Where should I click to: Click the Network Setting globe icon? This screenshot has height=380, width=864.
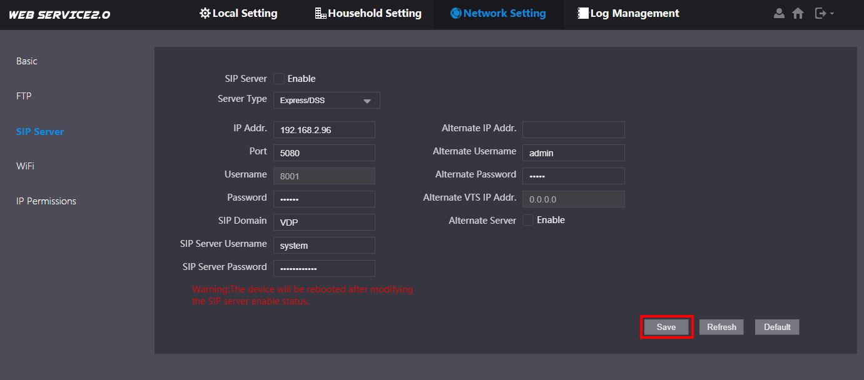(455, 13)
